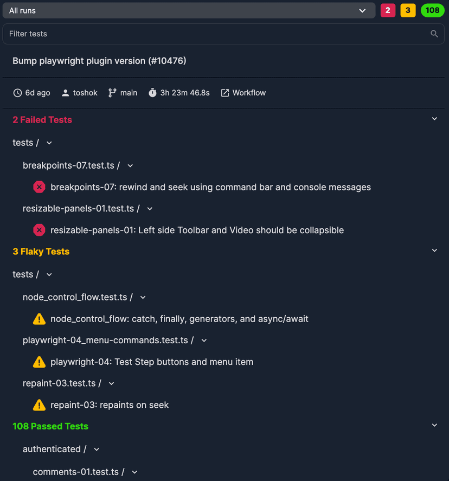The image size is (449, 481).
Task: Toggle the green passed count badge
Action: click(x=432, y=10)
